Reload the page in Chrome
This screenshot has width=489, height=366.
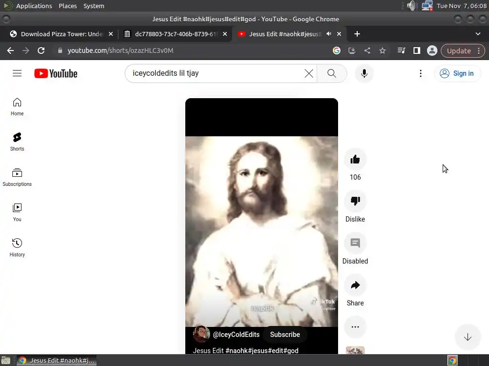tap(41, 51)
